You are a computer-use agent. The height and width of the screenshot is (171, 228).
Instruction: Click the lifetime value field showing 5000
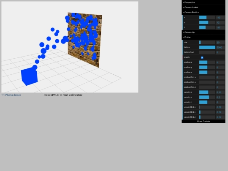pyautogui.click(x=220, y=47)
